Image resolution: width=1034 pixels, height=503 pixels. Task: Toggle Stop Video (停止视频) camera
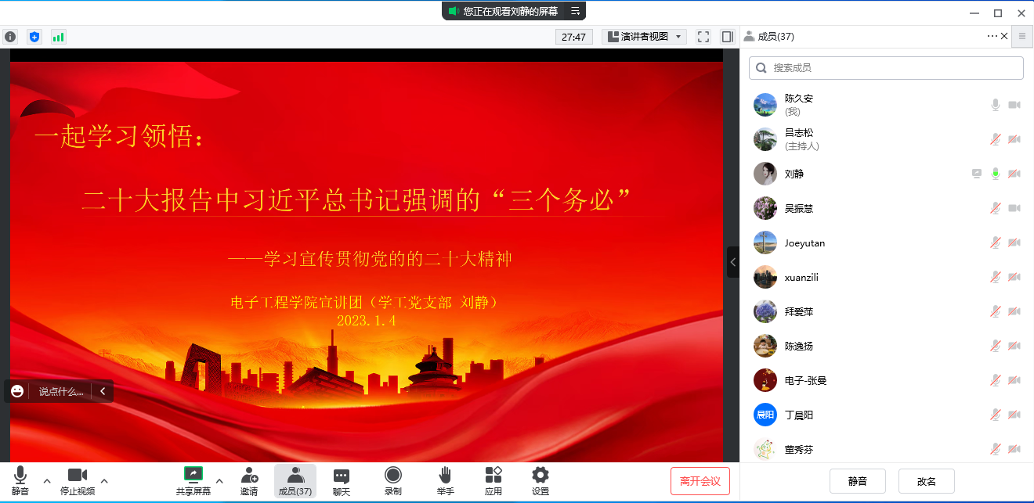(78, 480)
